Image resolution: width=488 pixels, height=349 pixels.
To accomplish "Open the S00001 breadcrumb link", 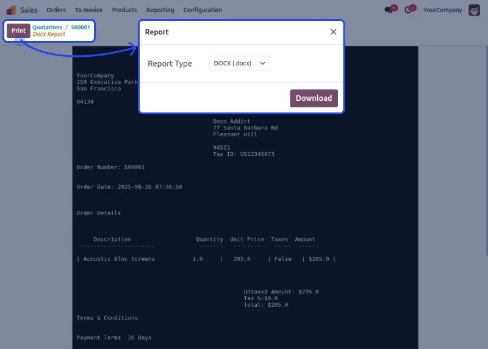I will pos(81,27).
